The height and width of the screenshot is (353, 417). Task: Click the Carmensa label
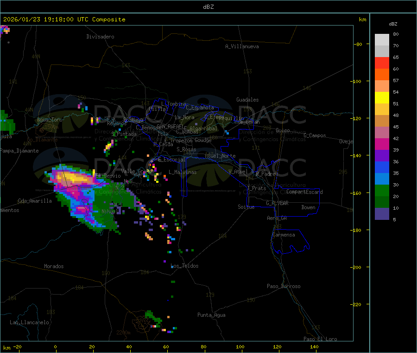coord(284,235)
